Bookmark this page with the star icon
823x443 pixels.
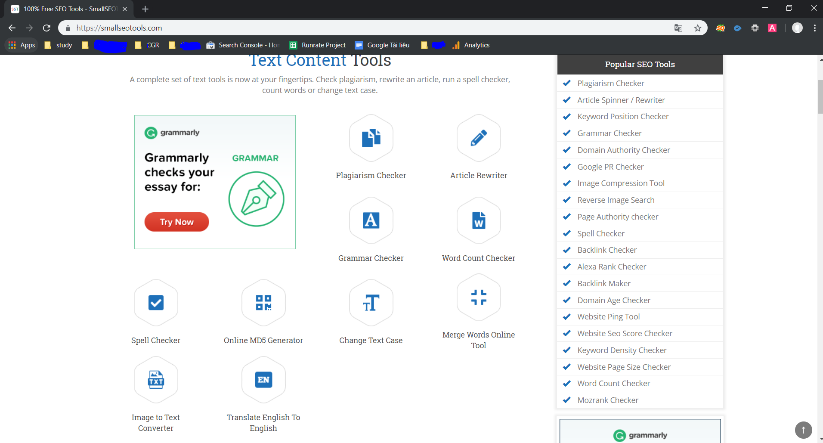(x=698, y=28)
